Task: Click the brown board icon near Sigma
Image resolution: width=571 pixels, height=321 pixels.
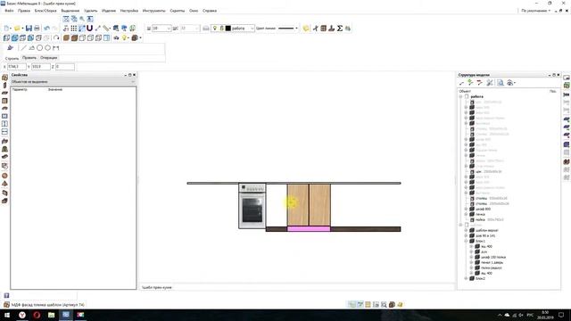Action: pos(323,28)
